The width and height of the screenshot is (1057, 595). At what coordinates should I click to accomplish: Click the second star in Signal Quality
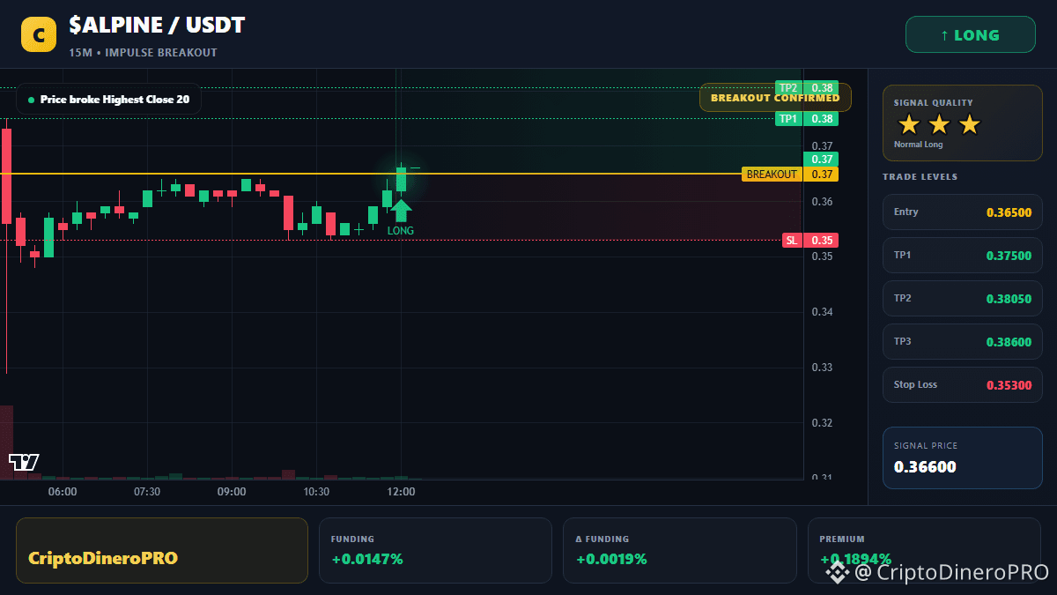[x=939, y=124]
